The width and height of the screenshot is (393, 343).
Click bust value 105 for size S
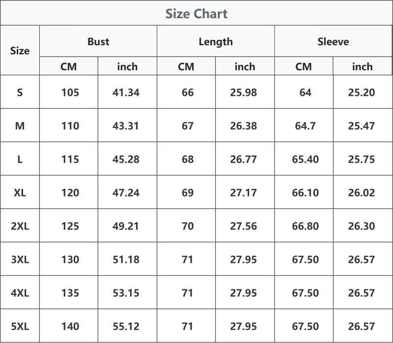click(x=70, y=92)
